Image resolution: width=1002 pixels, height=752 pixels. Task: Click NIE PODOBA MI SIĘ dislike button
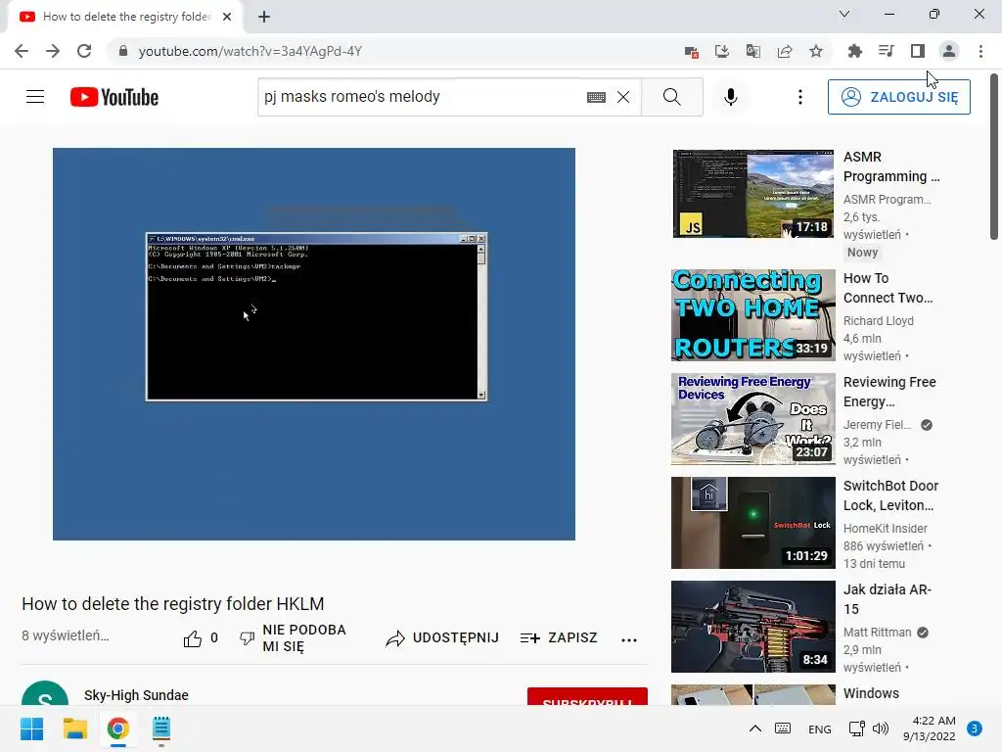(x=294, y=638)
